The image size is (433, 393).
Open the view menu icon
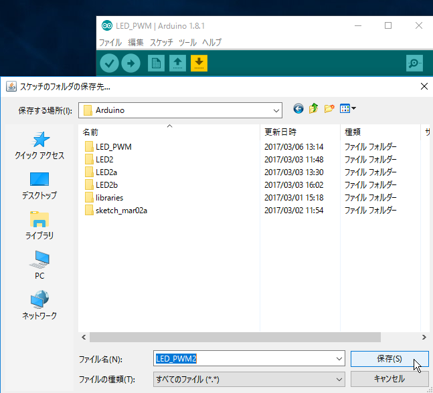[x=347, y=109]
